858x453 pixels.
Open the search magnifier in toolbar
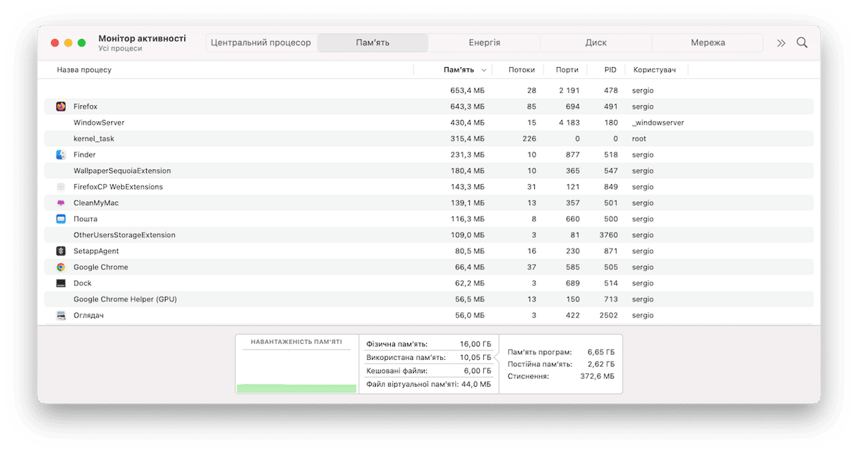click(x=802, y=42)
